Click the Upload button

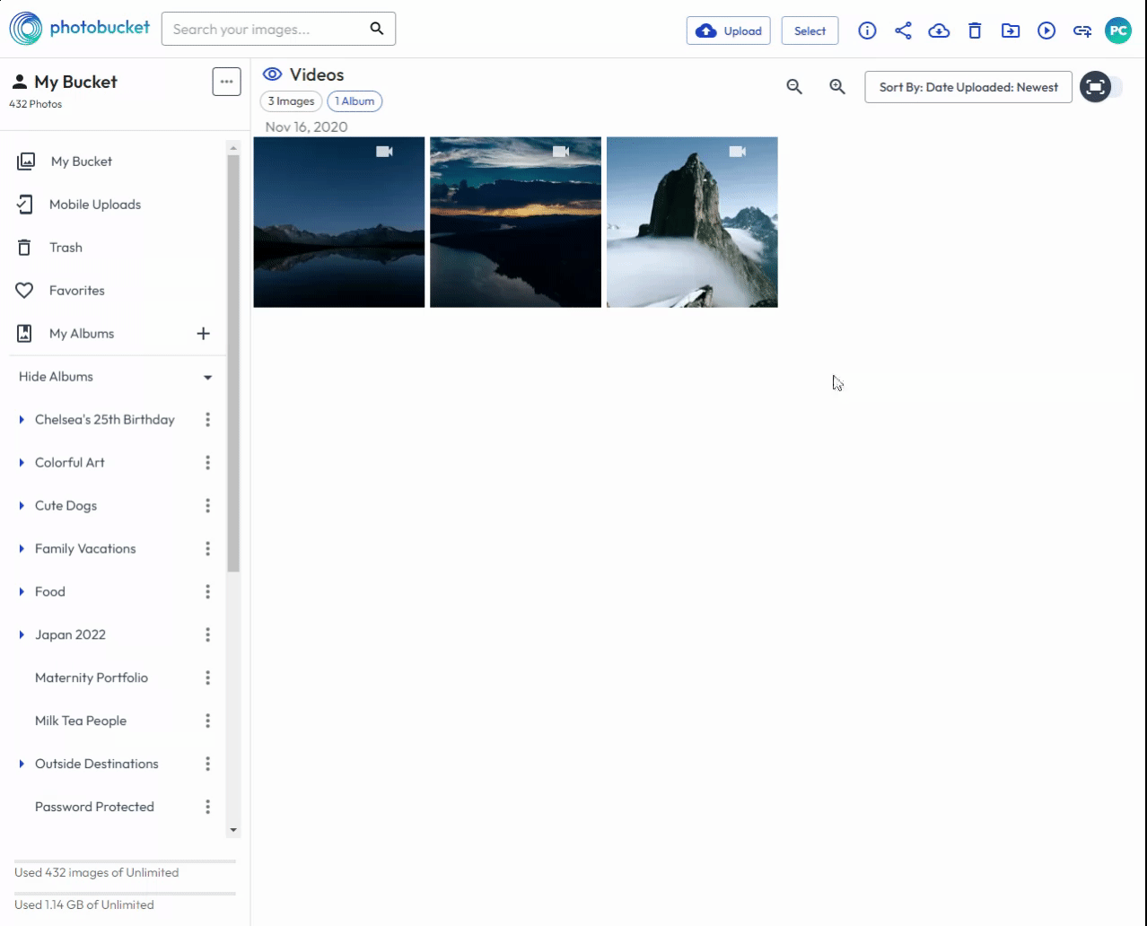(728, 31)
